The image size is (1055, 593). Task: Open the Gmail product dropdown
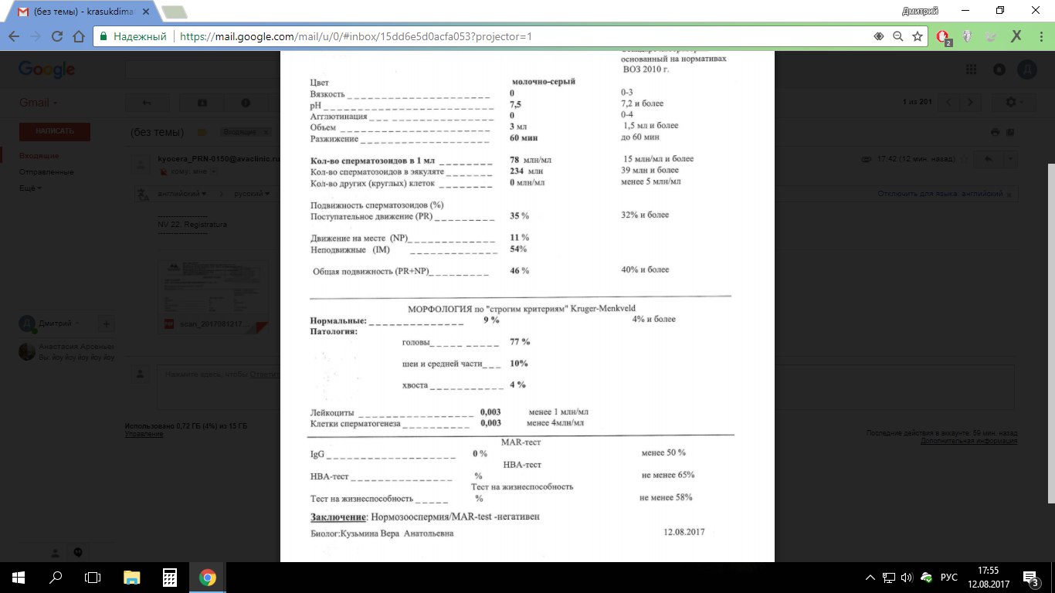pyautogui.click(x=38, y=103)
